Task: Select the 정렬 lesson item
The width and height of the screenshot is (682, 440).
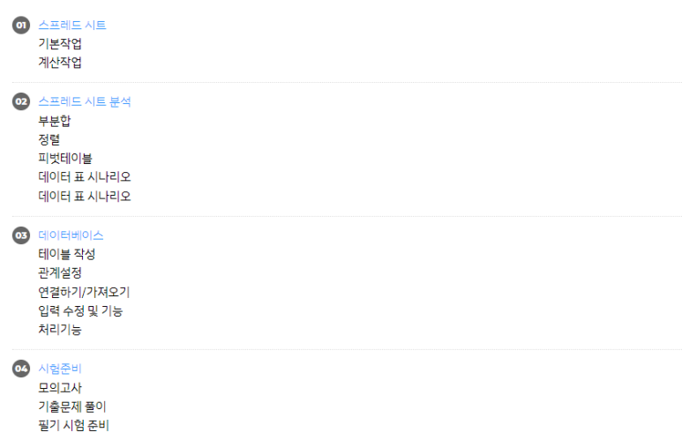Action: click(x=49, y=139)
